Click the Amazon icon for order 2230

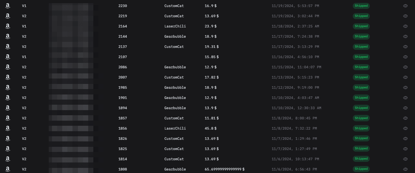click(x=8, y=6)
